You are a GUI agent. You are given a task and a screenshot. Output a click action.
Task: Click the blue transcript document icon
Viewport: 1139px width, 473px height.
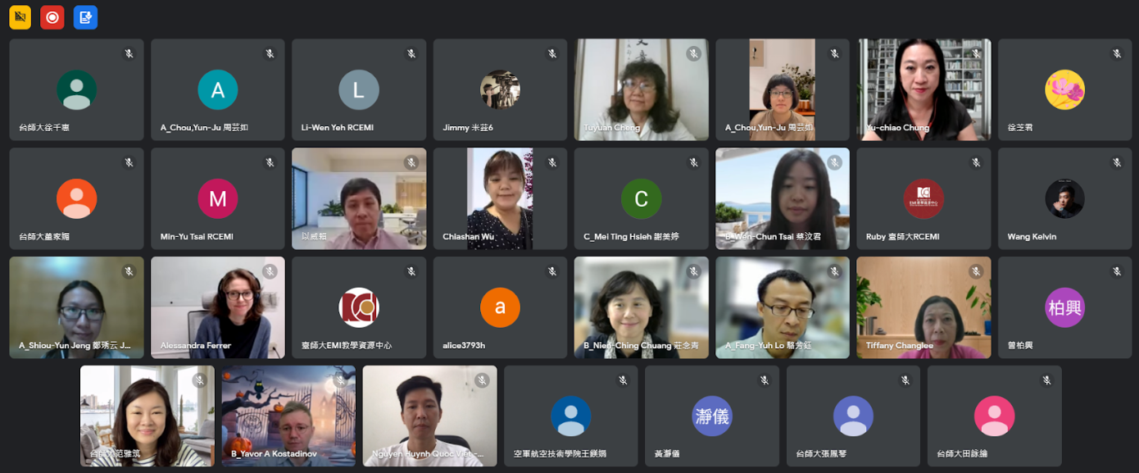[x=85, y=17]
